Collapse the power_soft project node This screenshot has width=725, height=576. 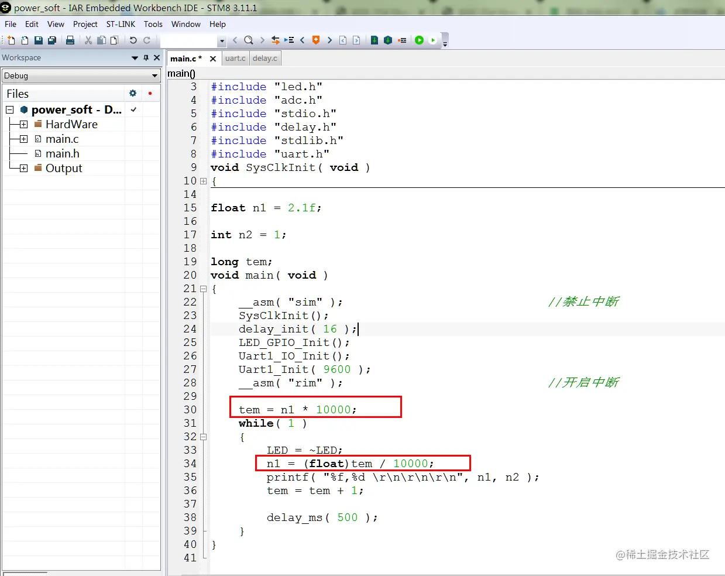click(x=10, y=110)
